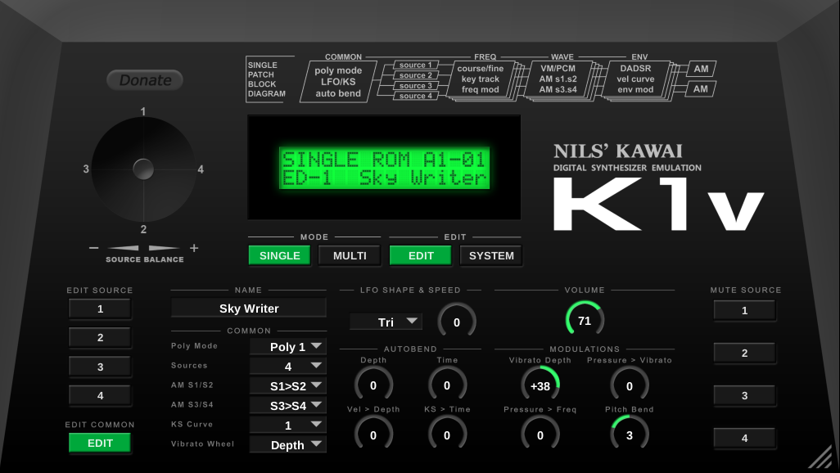Viewport: 840px width, 473px height.
Task: Switch to MULTI mode
Action: click(x=350, y=255)
